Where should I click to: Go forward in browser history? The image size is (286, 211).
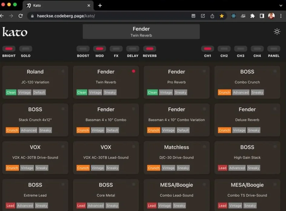pyautogui.click(x=11, y=16)
